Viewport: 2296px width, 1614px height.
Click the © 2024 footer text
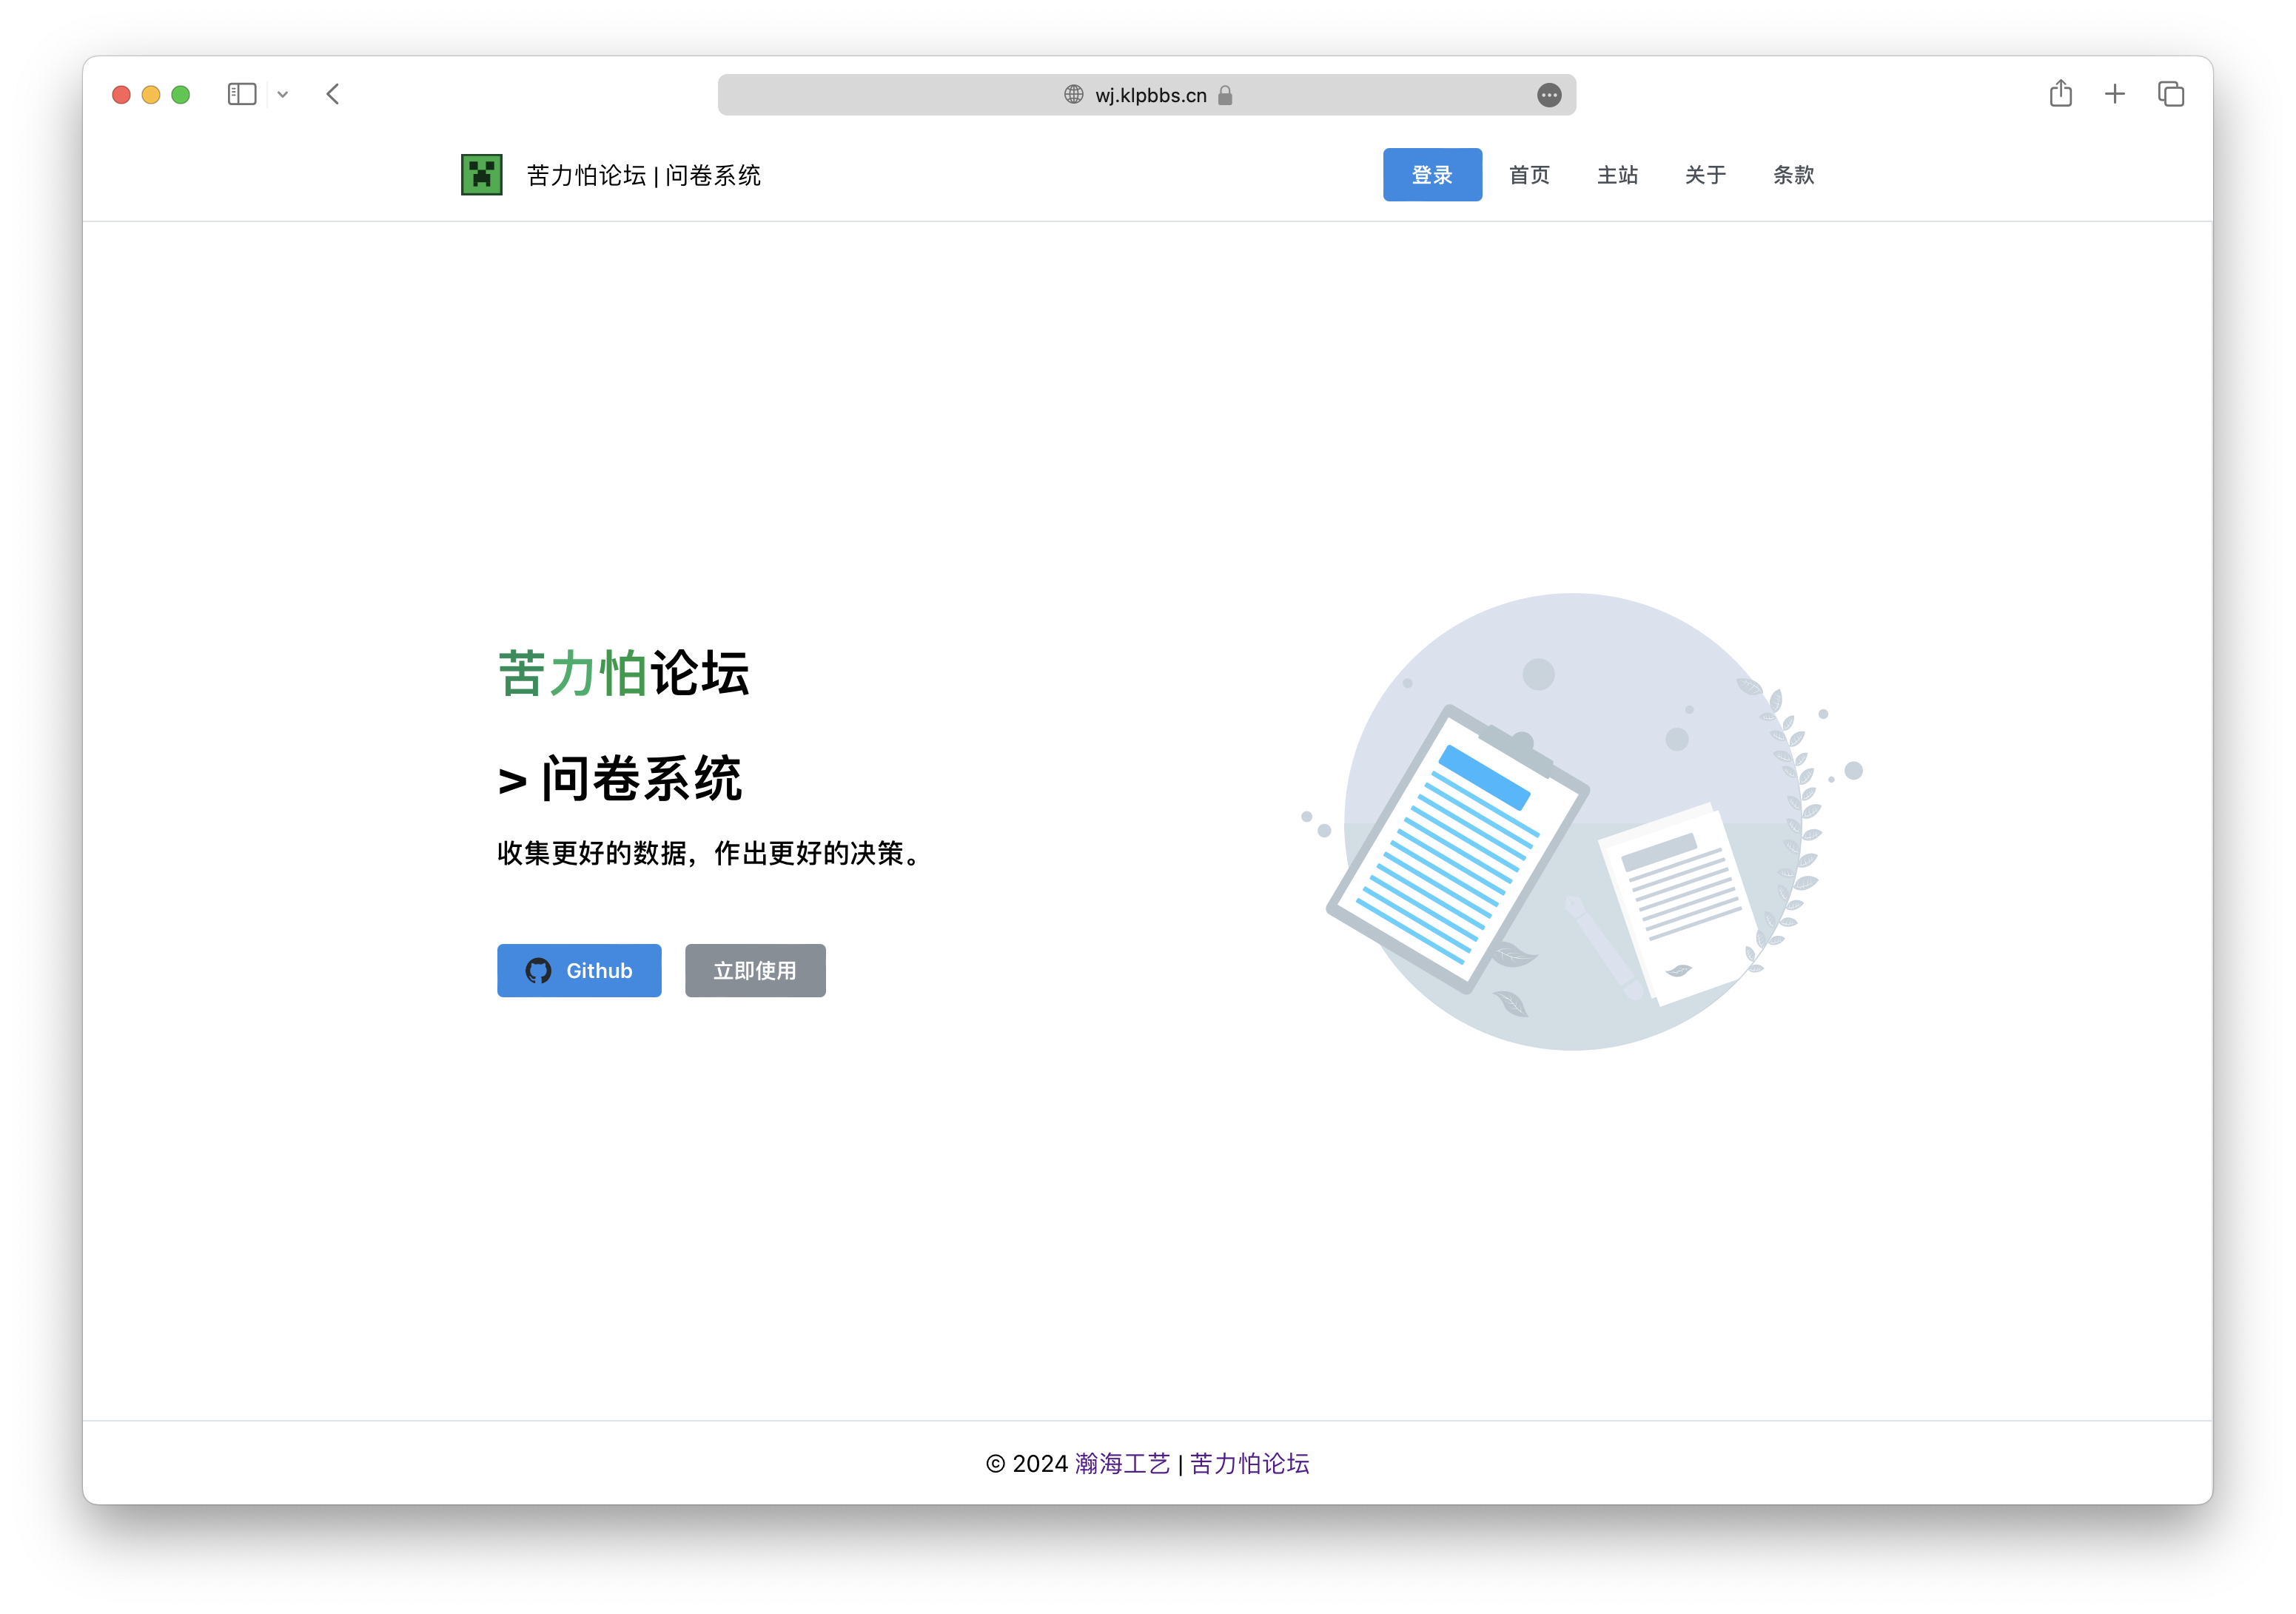(1027, 1464)
